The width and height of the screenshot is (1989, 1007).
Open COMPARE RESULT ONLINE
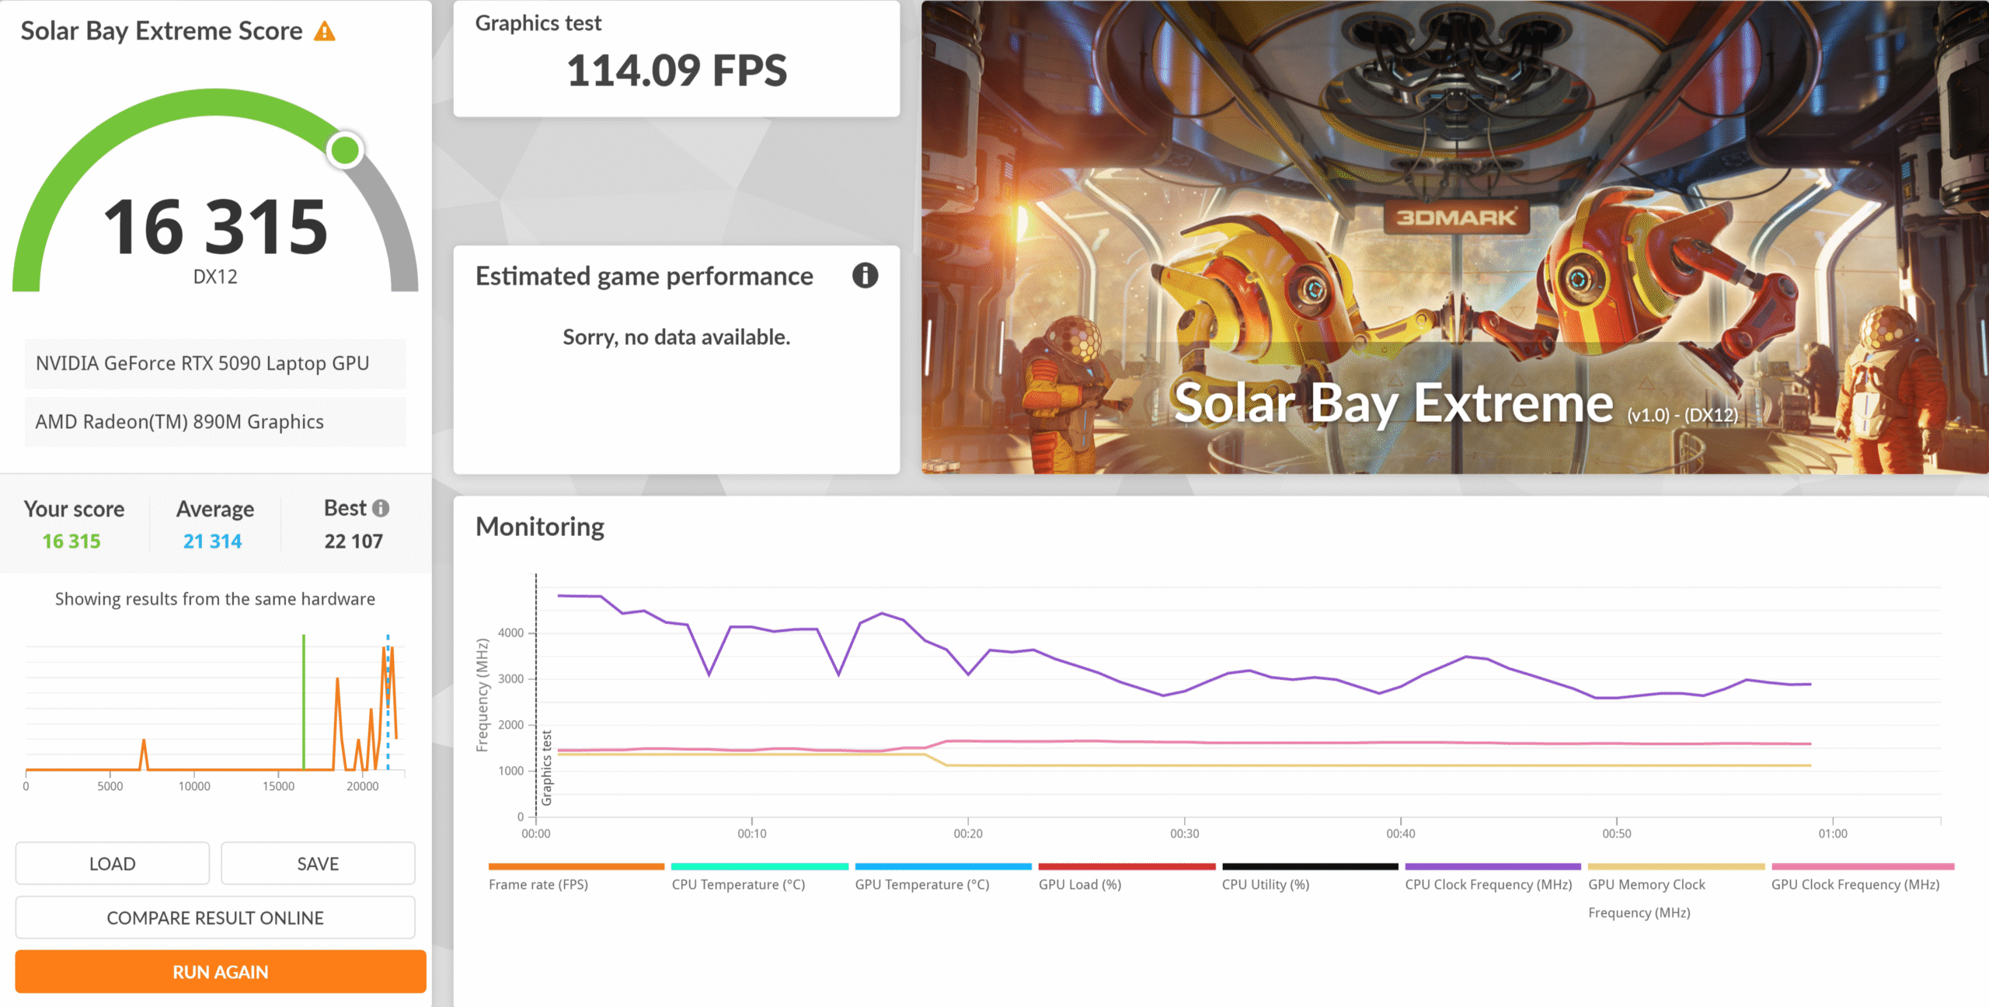215,918
